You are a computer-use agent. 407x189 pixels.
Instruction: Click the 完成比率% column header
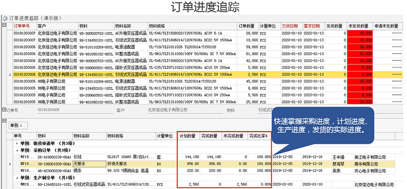(259, 136)
